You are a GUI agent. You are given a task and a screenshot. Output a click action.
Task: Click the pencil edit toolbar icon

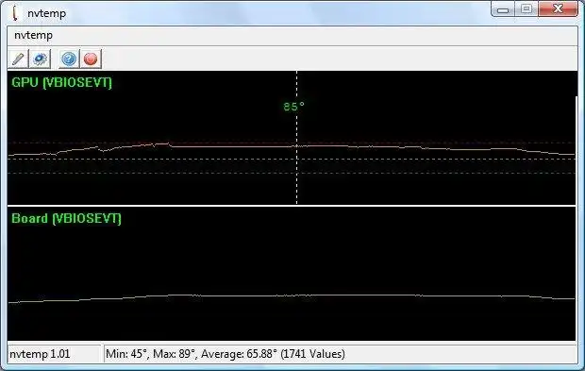18,59
